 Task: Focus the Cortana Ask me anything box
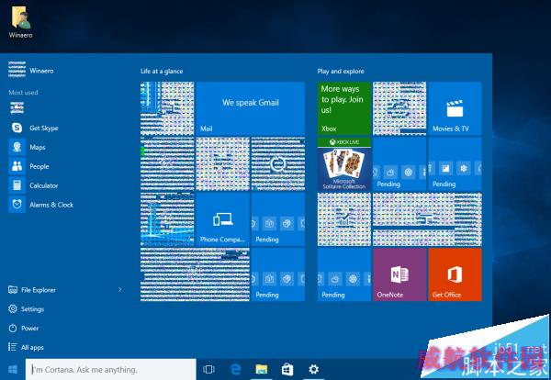click(111, 370)
